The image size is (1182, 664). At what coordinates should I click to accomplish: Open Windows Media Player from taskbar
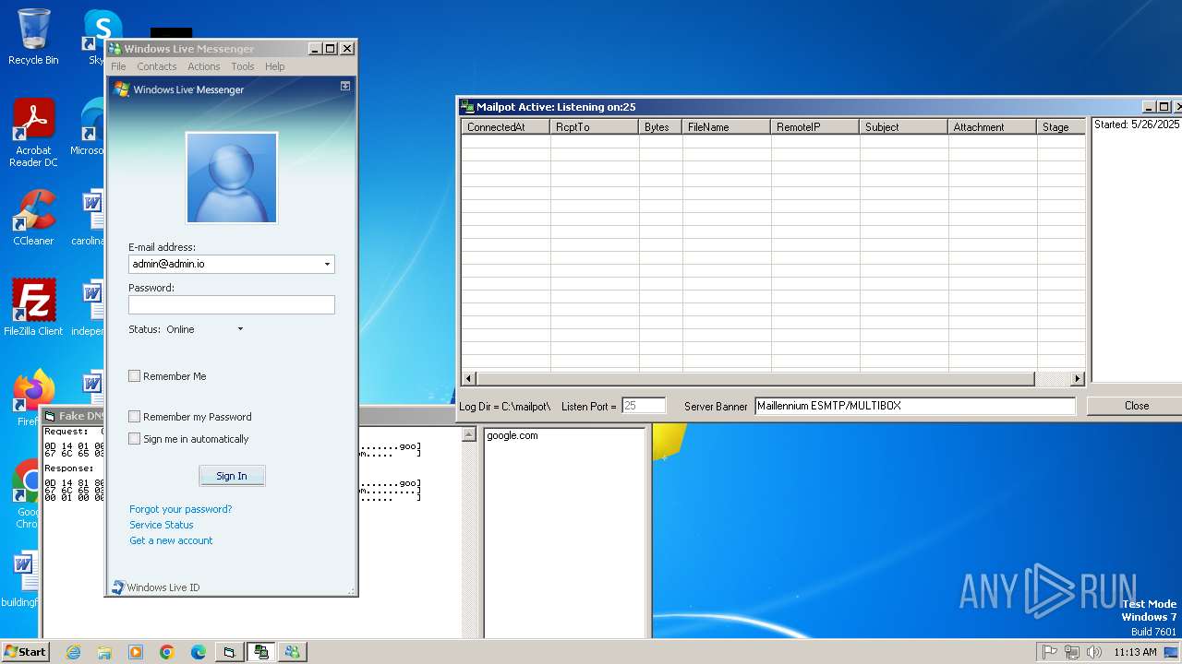pyautogui.click(x=136, y=652)
